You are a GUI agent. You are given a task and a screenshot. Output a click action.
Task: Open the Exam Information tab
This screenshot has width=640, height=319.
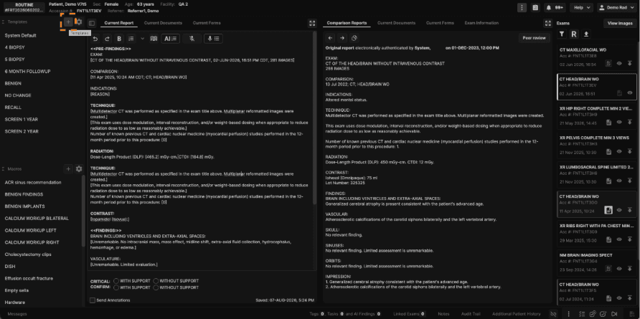click(x=481, y=23)
